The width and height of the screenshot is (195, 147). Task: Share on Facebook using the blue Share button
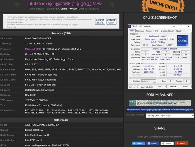tap(152, 143)
